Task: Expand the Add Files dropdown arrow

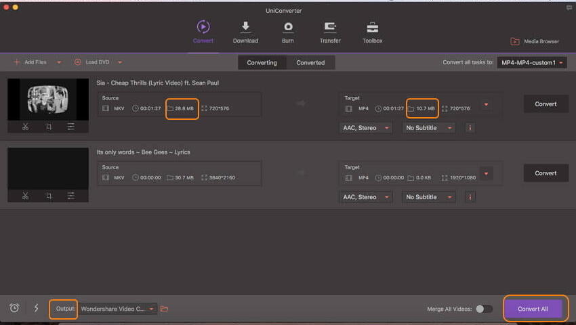Action: [59, 62]
